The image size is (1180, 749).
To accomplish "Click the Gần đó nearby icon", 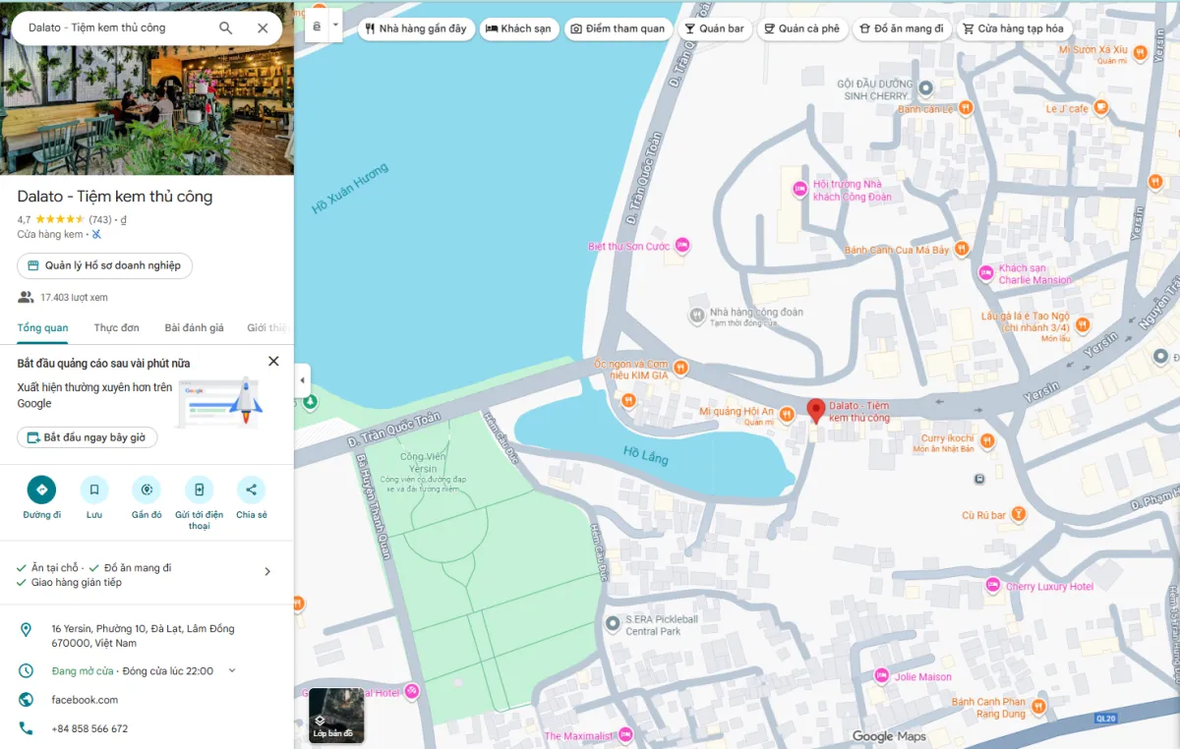I will [147, 490].
